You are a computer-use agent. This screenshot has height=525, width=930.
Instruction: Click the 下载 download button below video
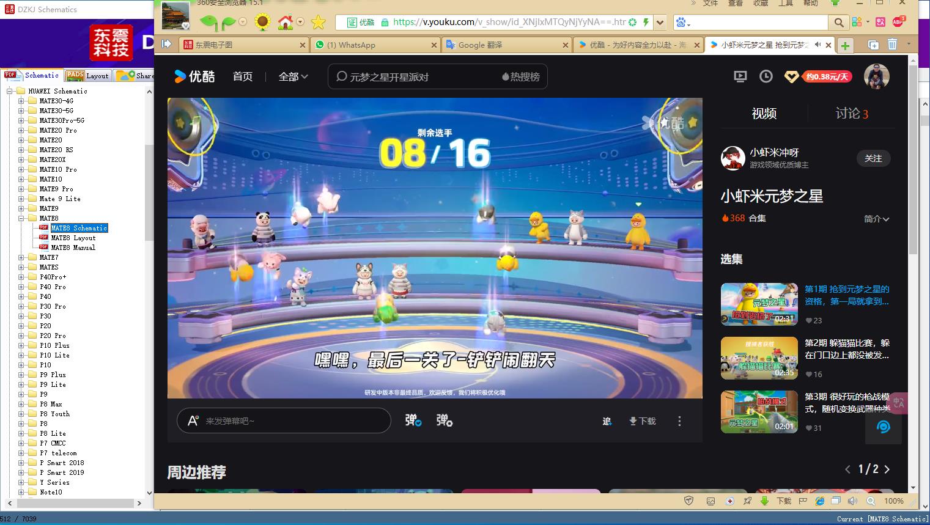(x=642, y=421)
